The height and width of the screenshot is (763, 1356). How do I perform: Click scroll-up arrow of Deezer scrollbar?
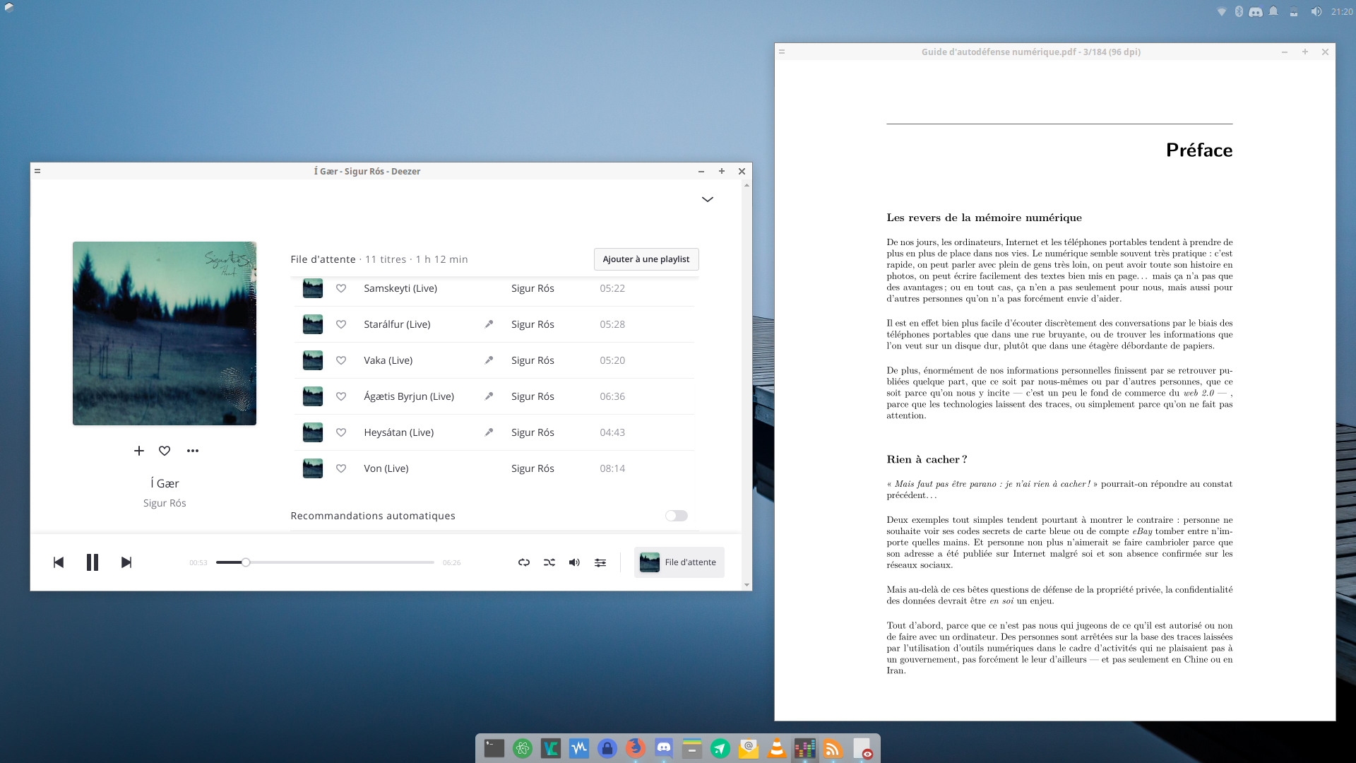(747, 185)
